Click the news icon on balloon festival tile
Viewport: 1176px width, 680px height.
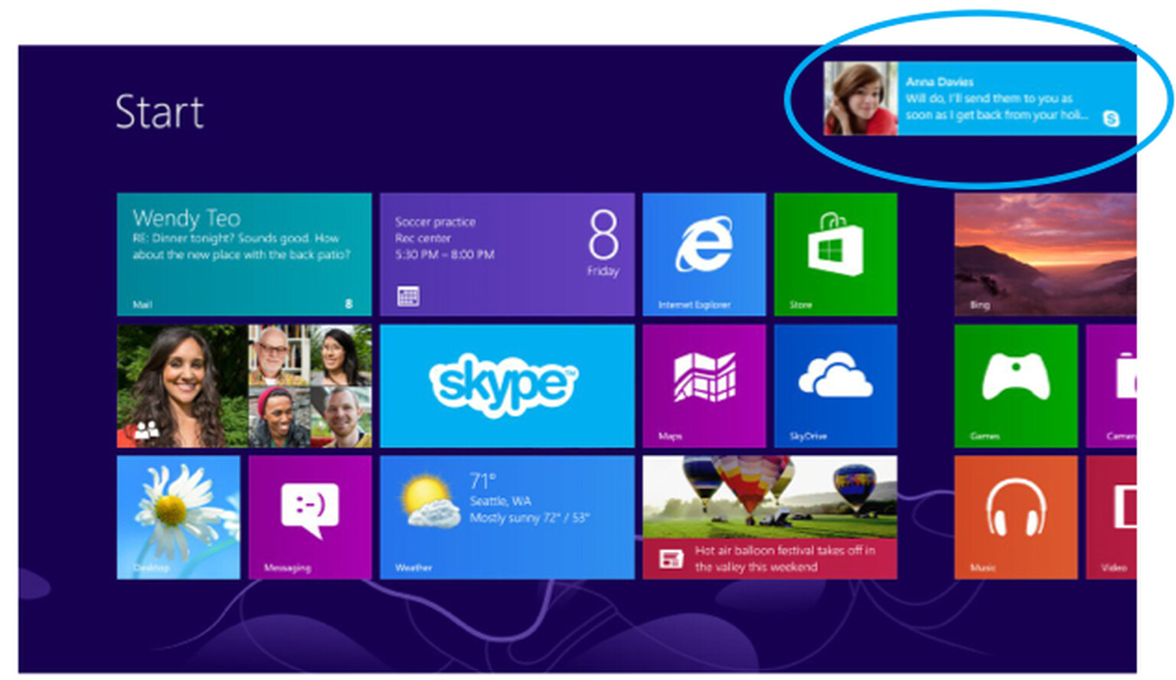click(x=671, y=558)
